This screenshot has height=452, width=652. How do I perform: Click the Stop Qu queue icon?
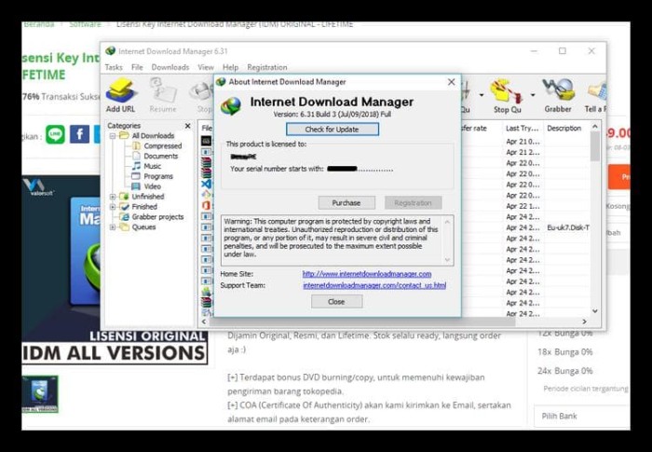508,95
